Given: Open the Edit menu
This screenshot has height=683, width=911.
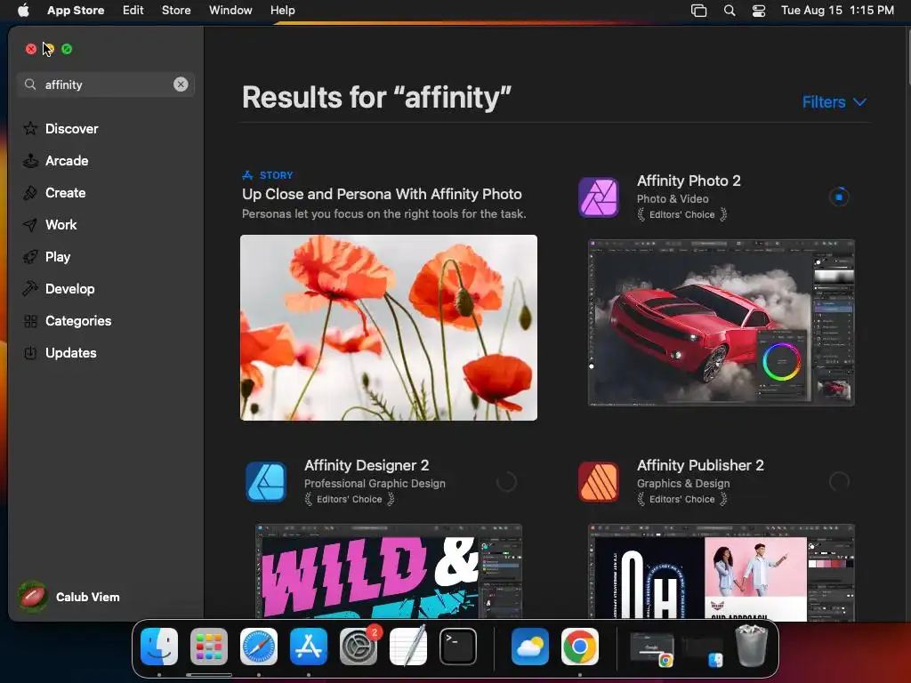Looking at the screenshot, I should (133, 10).
